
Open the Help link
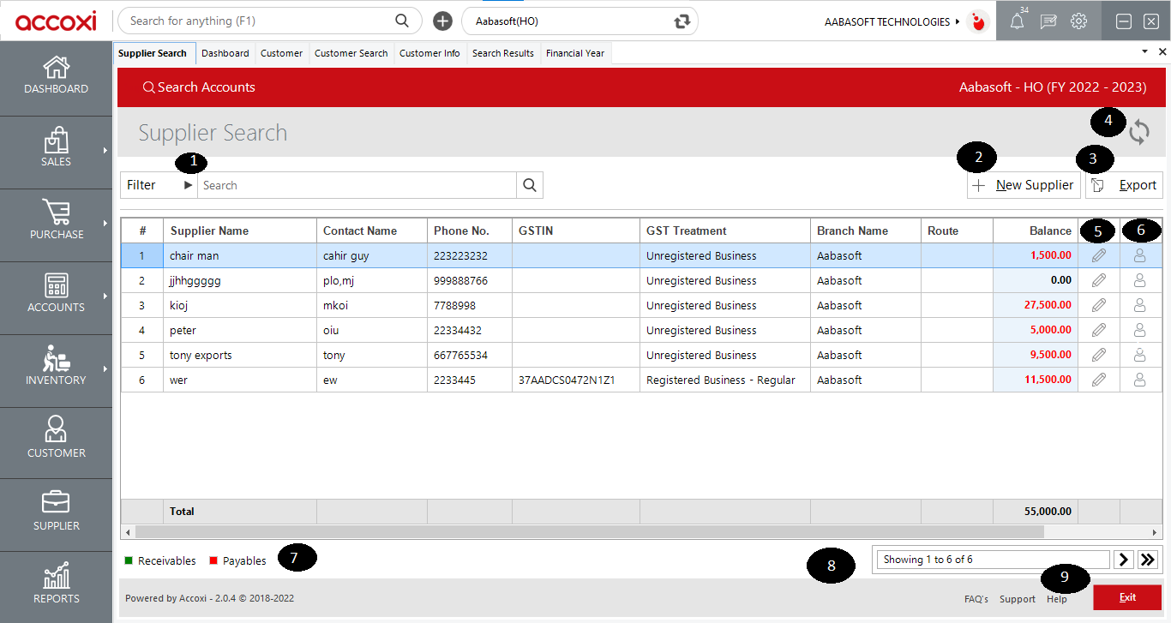pos(1057,599)
